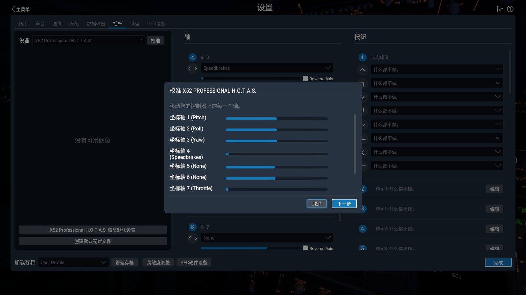Click the 下一步 next step button
Viewport: 526px width, 295px height.
(344, 204)
